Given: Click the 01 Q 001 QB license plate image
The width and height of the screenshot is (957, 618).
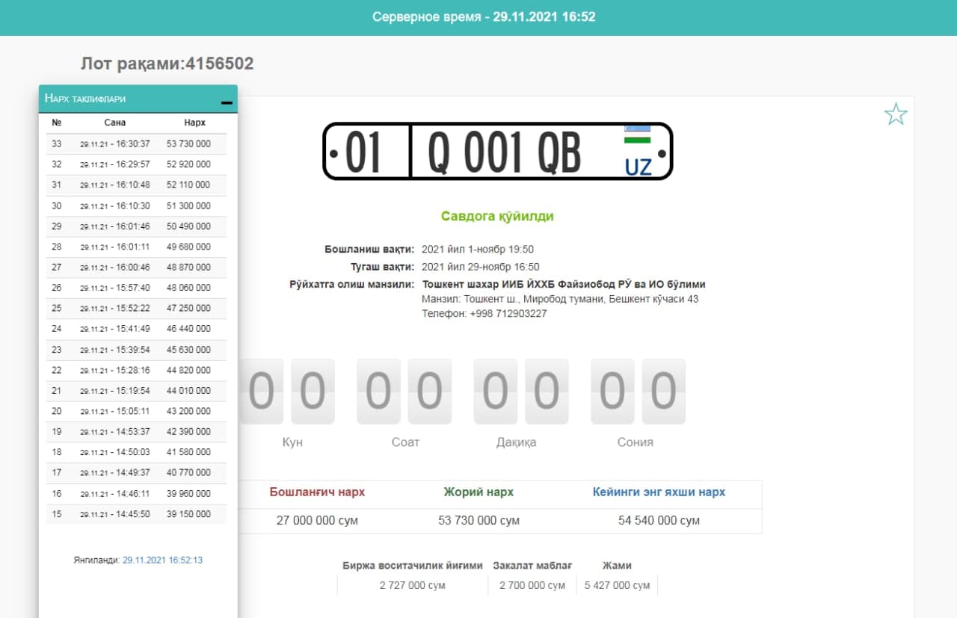Looking at the screenshot, I should click(497, 152).
